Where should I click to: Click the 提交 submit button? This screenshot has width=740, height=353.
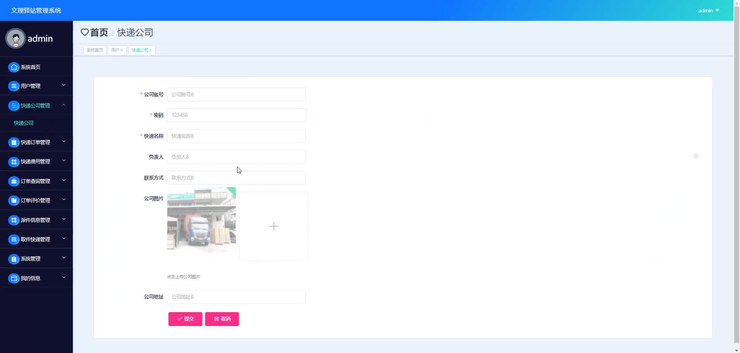coord(185,319)
